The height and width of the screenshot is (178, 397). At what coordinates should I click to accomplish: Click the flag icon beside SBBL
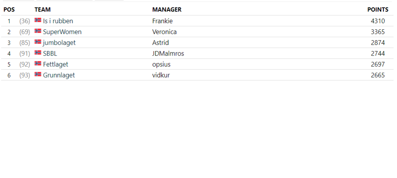38,53
